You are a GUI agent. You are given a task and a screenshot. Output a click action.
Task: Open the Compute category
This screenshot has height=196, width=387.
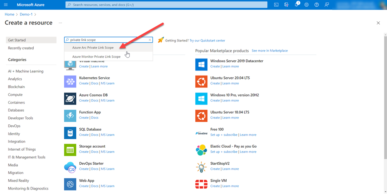[15, 95]
